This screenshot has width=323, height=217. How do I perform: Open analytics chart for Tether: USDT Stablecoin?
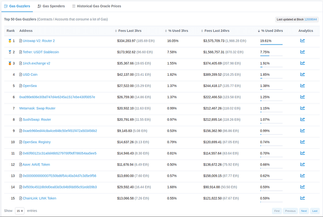click(x=302, y=52)
